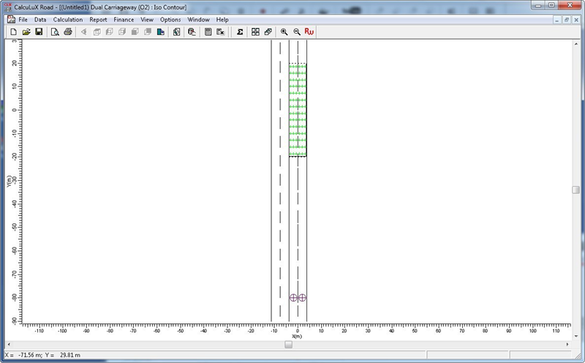Image resolution: width=585 pixels, height=363 pixels.
Task: Click the horizontal scrollbar thumb
Action: click(288, 345)
